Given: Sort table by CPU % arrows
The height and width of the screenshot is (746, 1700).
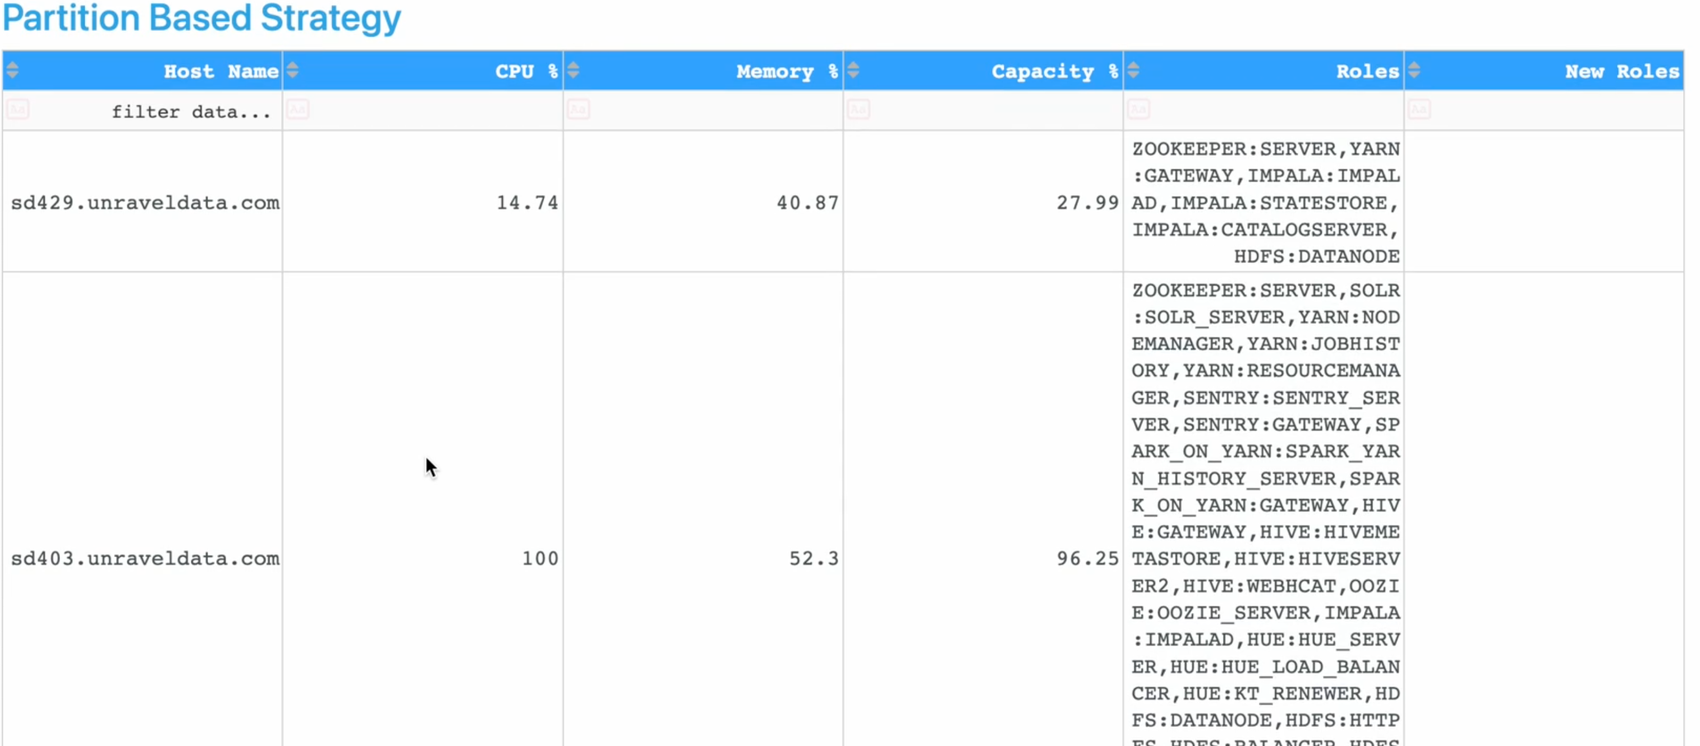Looking at the screenshot, I should [293, 70].
